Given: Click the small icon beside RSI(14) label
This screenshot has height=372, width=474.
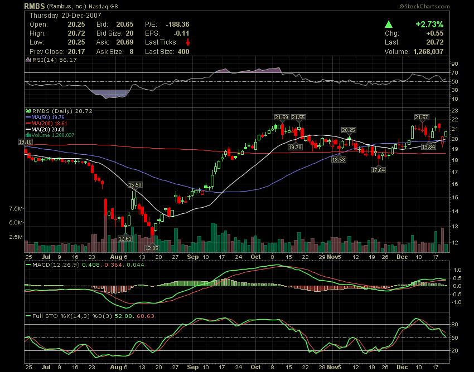Looking at the screenshot, I should pyautogui.click(x=28, y=60).
